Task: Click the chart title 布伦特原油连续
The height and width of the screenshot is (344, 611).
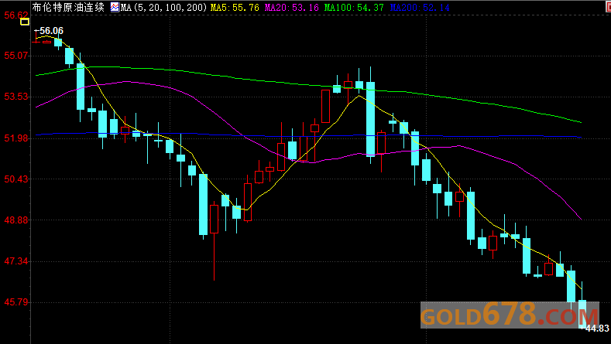Action: (x=68, y=7)
